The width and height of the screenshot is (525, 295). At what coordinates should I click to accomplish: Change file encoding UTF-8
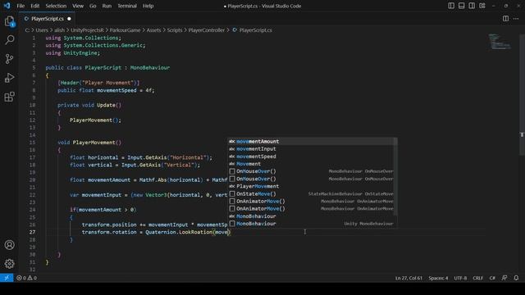tap(460, 278)
